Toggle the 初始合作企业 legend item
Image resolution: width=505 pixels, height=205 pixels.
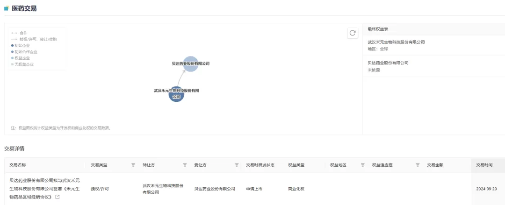(25, 52)
